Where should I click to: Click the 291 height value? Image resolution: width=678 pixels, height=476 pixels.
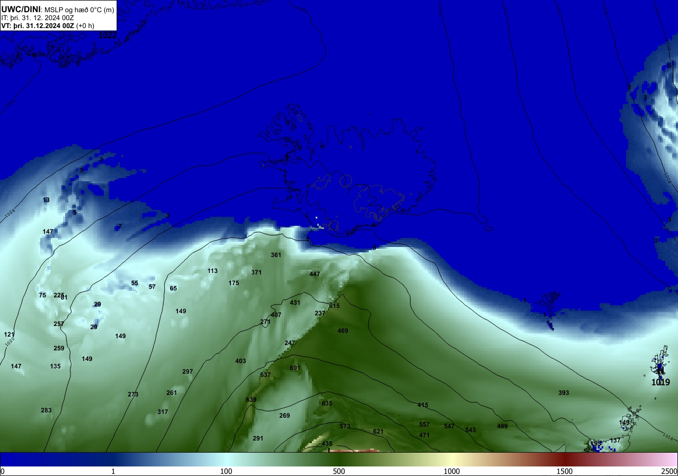point(258,438)
